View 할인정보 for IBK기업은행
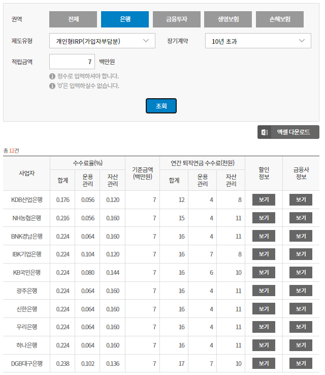This screenshot has height=375, width=325. pyautogui.click(x=264, y=254)
